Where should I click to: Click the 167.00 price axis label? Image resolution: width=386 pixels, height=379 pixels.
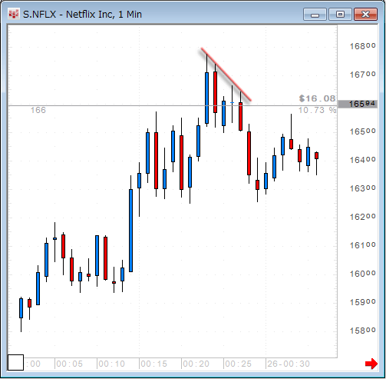click(362, 75)
